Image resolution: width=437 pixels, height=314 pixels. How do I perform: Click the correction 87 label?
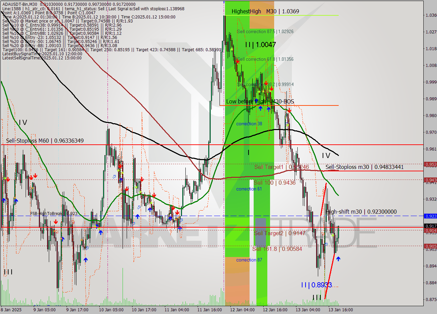click(x=249, y=260)
